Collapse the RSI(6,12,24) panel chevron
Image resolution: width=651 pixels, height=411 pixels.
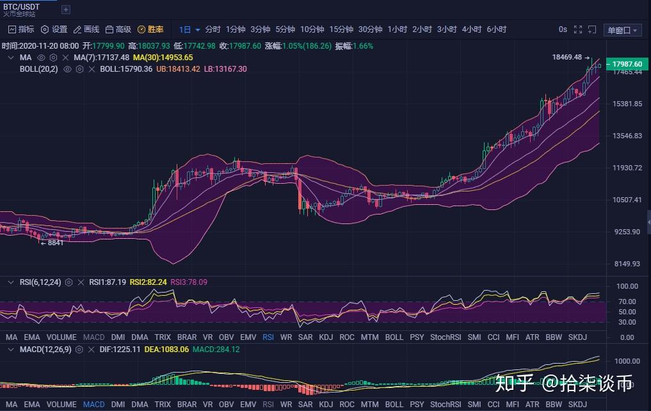click(11, 282)
